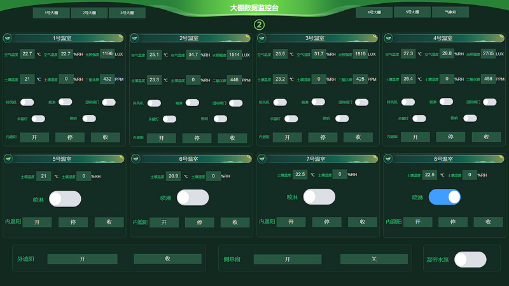Enable the 湿帘水泵 switch

[470, 259]
